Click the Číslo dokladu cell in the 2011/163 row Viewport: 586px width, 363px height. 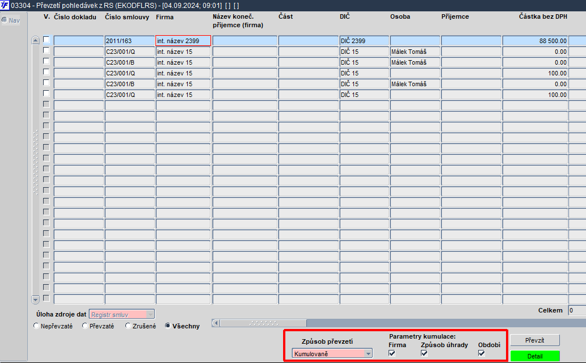click(78, 41)
